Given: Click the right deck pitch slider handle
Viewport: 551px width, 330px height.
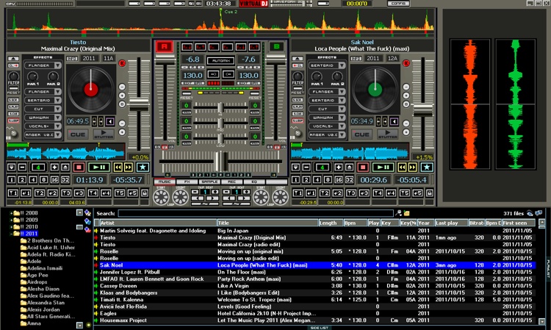Looking at the screenshot, I should 422,110.
